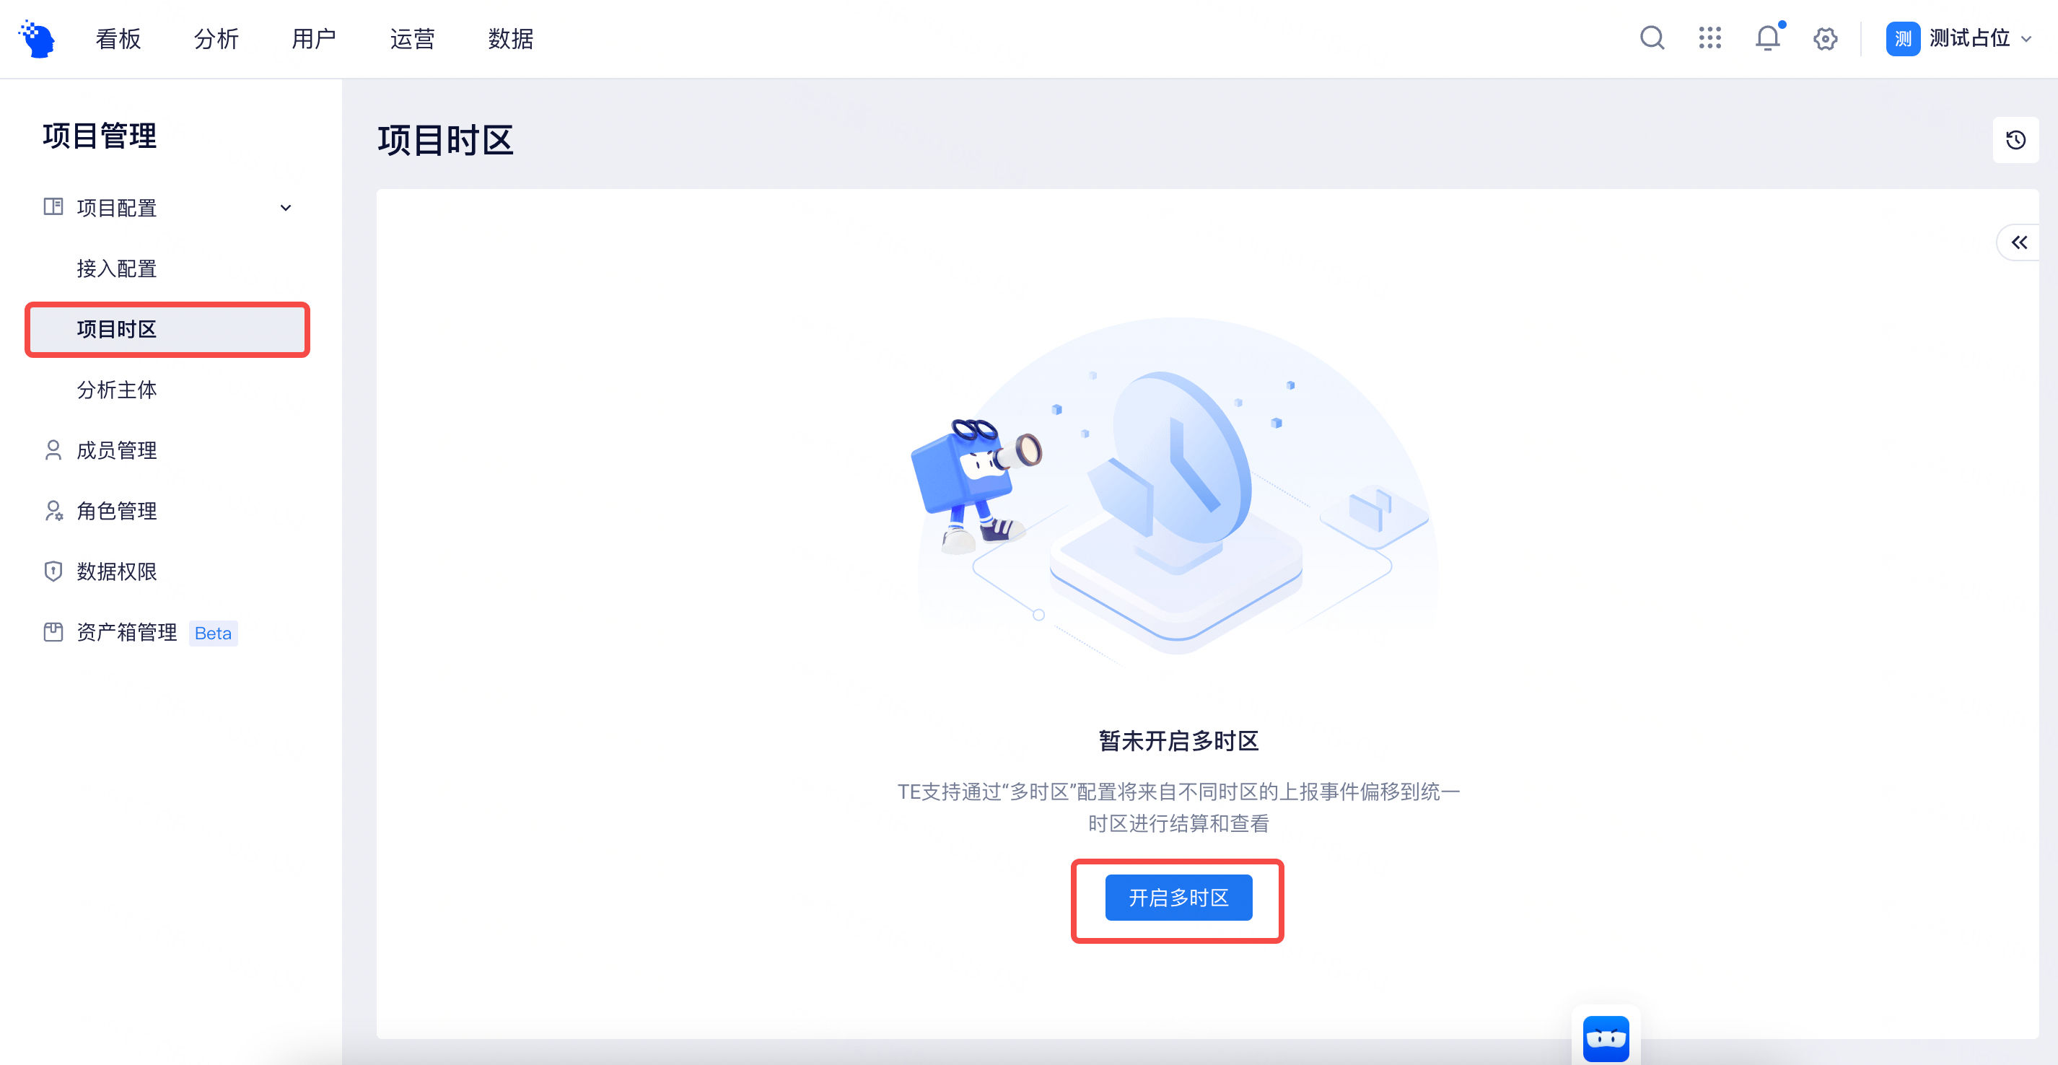Open 资产箱管理 Beta item
Image resolution: width=2058 pixels, height=1065 pixels.
[x=141, y=633]
